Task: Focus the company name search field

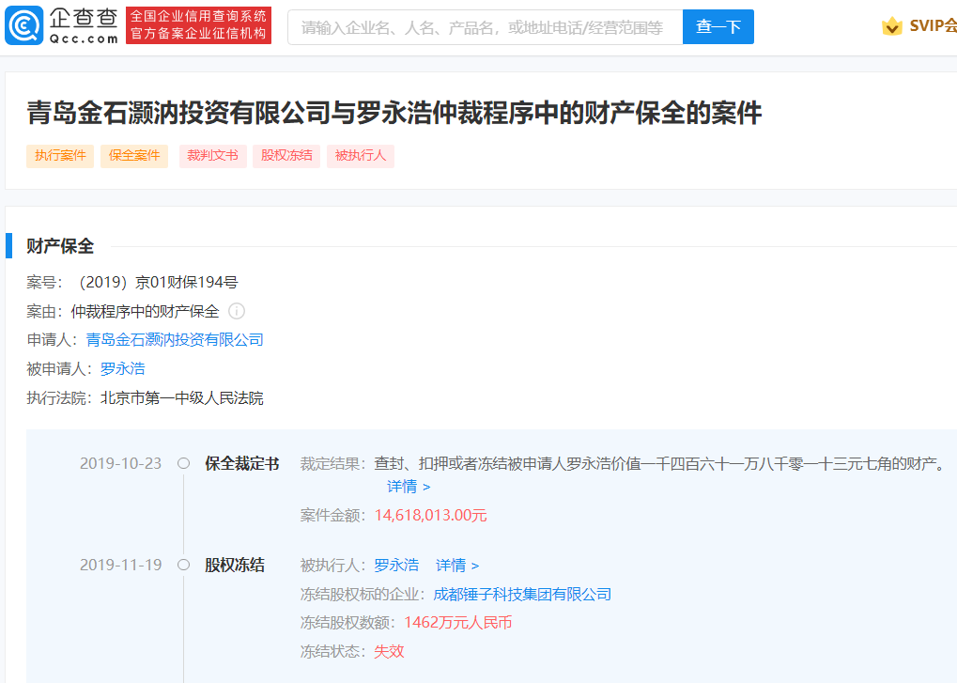Action: tap(485, 27)
